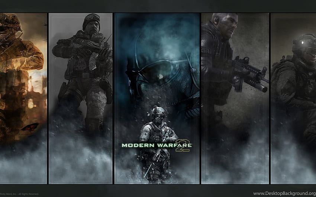Image resolution: width=316 pixels, height=197 pixels.
Task: Select the blue panel with masked Ghost face
Action: tap(157, 99)
